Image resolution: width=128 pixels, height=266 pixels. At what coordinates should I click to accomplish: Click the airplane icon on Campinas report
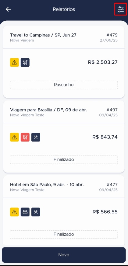pyautogui.click(x=25, y=62)
